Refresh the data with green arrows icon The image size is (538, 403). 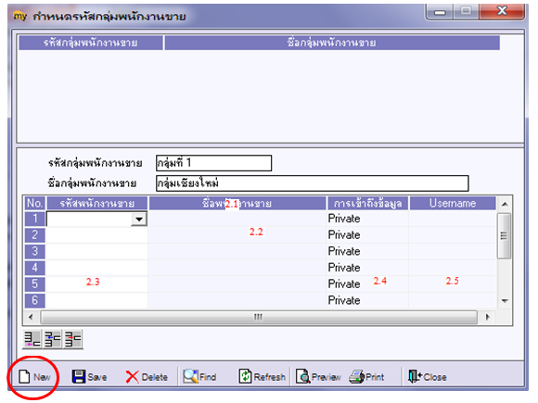[245, 376]
